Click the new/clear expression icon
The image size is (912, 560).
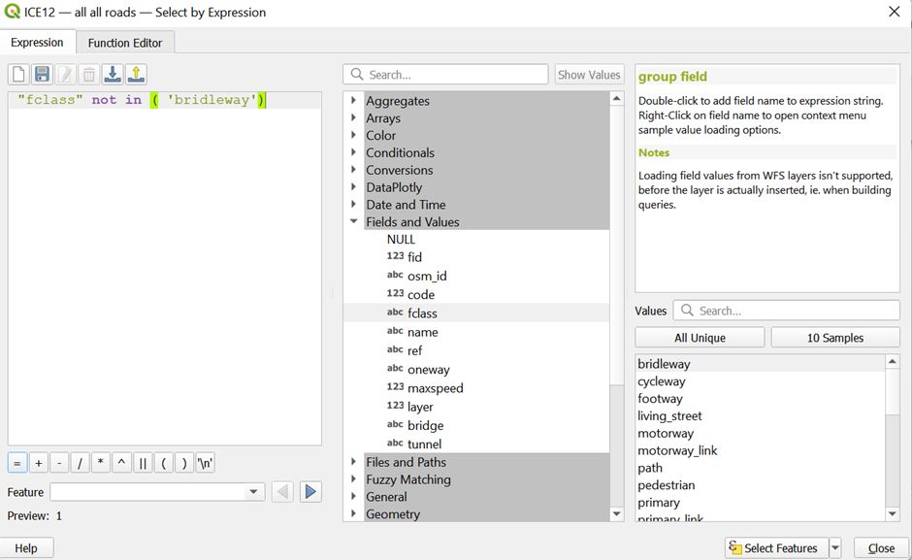[18, 75]
